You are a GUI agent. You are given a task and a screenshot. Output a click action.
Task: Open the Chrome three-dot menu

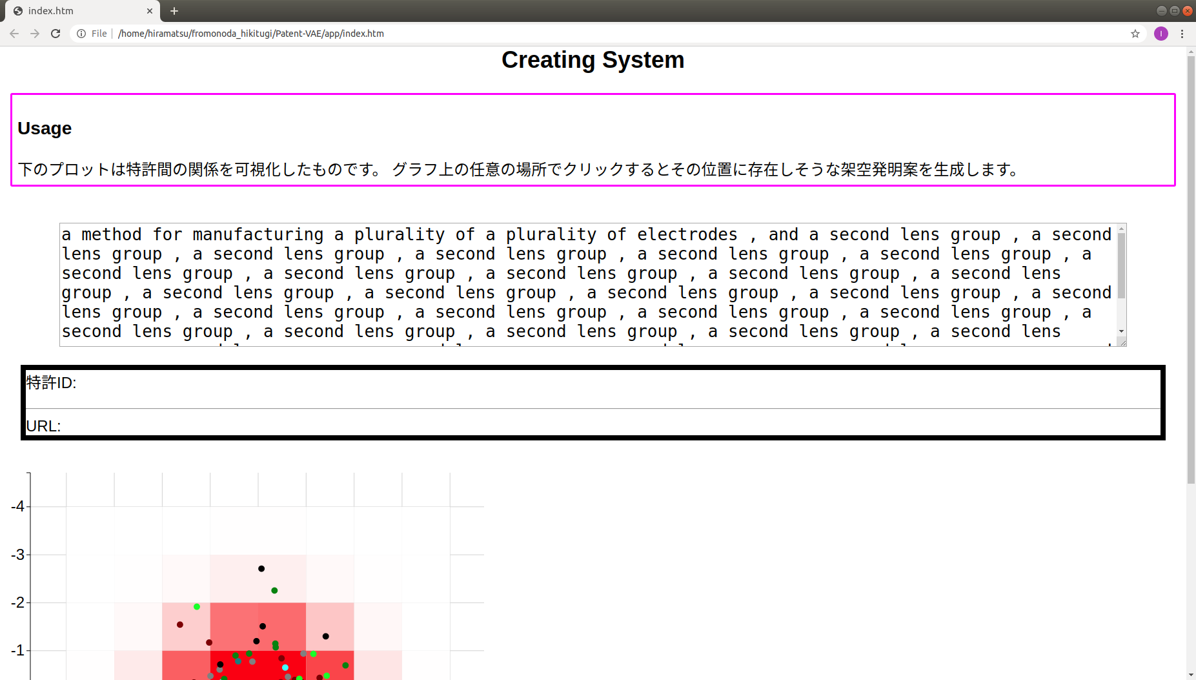(1182, 34)
